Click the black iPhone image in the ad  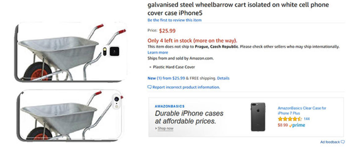point(258,117)
